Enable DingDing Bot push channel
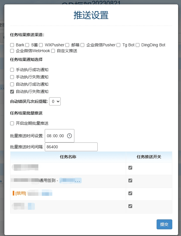 [137, 45]
